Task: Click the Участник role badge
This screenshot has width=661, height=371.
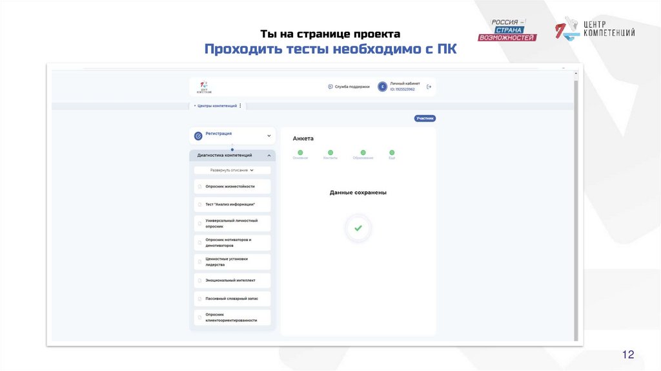Action: [x=425, y=118]
